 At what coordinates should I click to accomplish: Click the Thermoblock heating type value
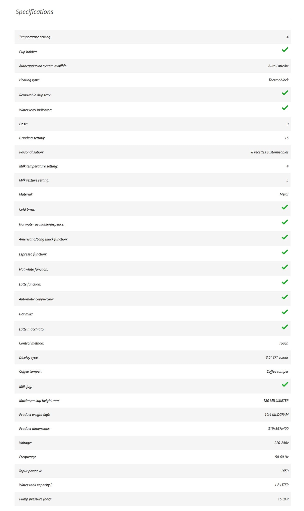click(x=278, y=80)
